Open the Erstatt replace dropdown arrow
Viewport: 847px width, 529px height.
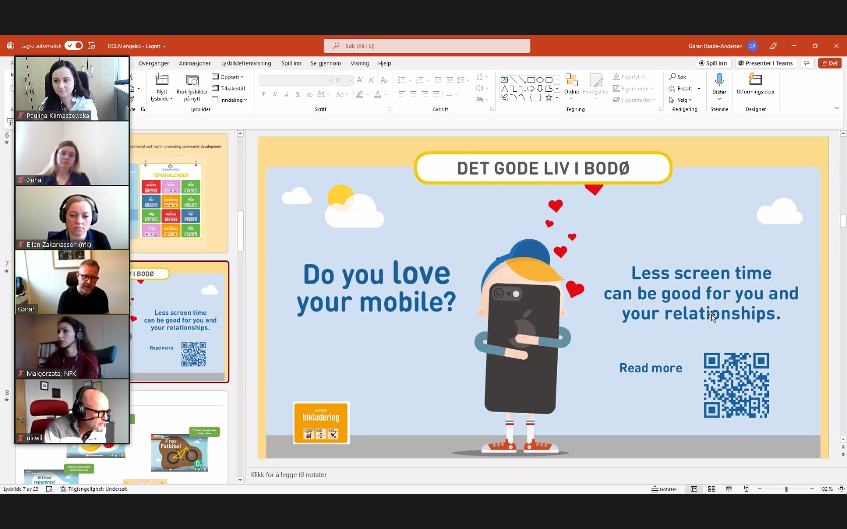pos(699,89)
